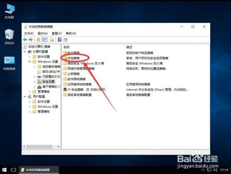Click the Back arrow toolbar icon
231x174 pixels.
tap(25, 40)
